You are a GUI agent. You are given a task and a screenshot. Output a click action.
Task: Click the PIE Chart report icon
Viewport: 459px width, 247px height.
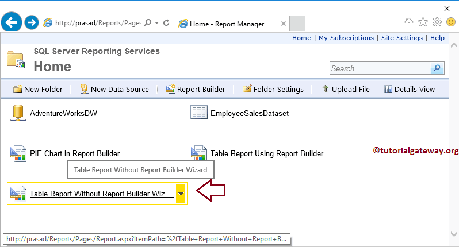coord(18,153)
